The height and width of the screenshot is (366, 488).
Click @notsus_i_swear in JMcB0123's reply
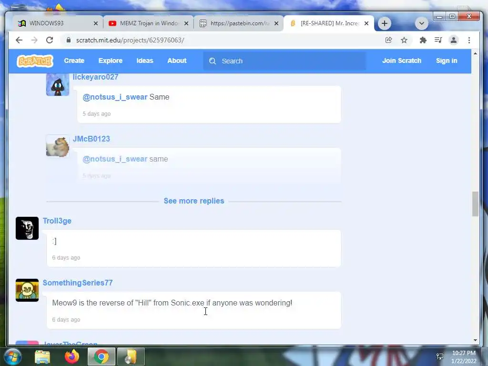[115, 159]
